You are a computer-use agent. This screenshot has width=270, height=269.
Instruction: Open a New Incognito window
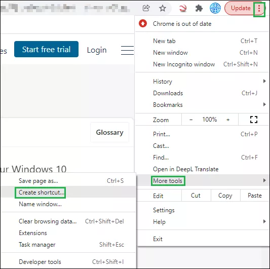click(202, 64)
